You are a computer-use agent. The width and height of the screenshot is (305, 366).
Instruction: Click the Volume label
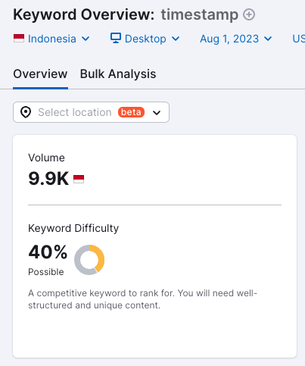point(46,158)
